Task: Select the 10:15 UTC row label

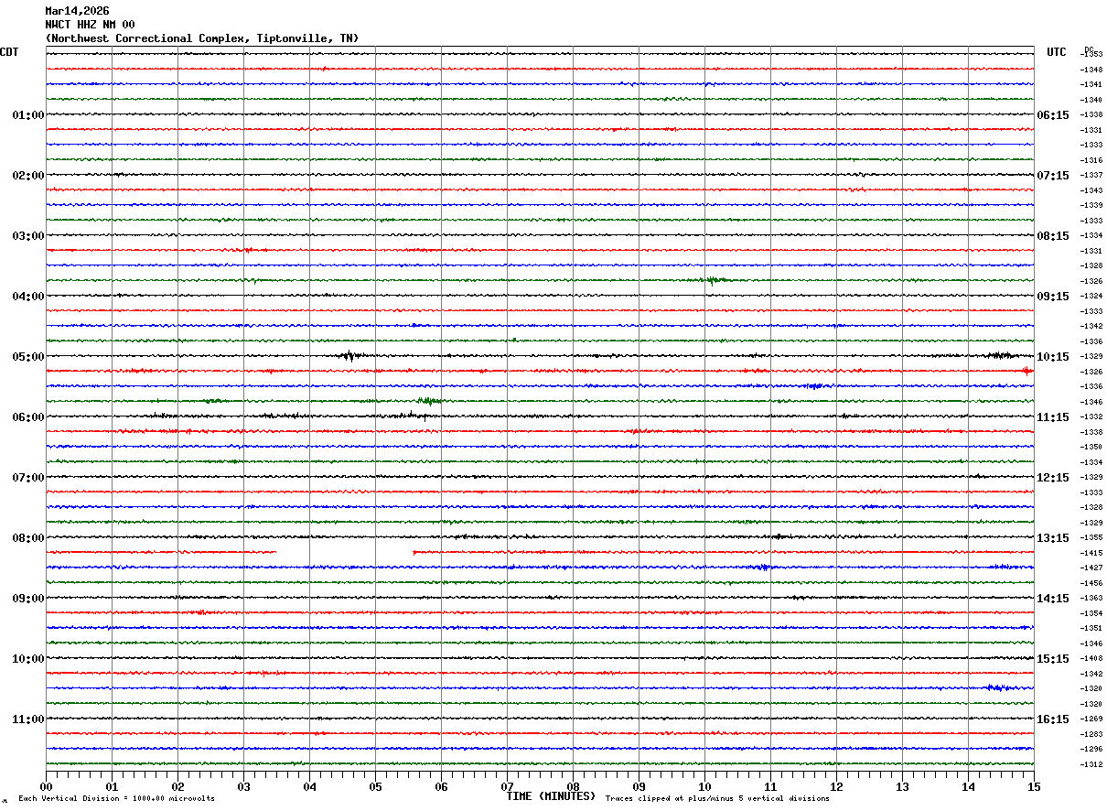Action: [x=1052, y=357]
